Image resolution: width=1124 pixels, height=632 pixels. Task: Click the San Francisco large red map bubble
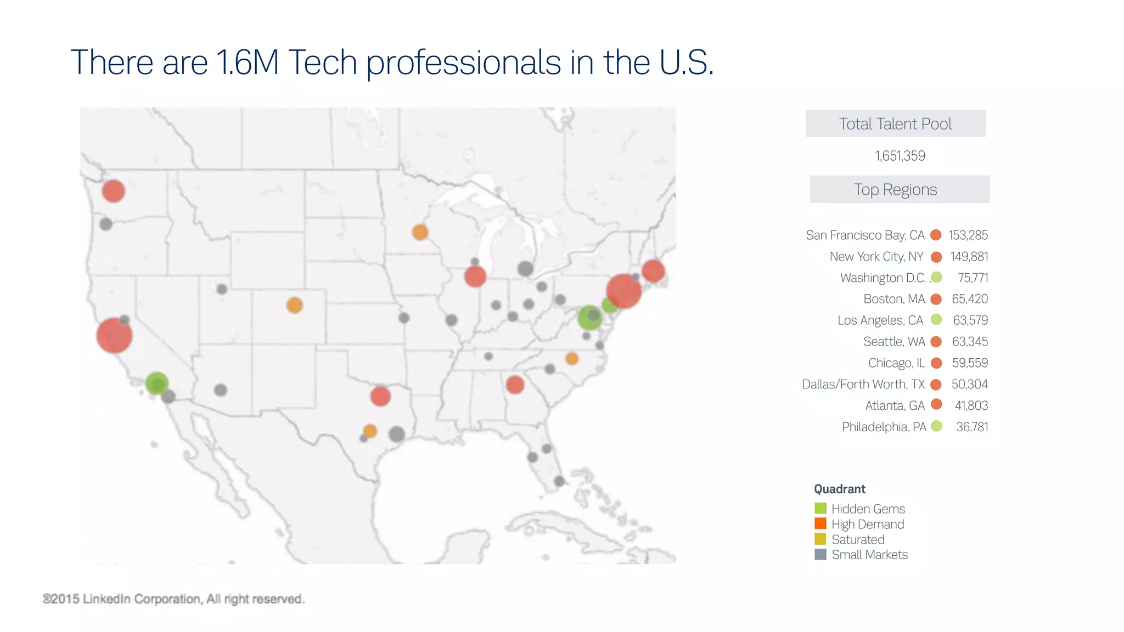114,335
